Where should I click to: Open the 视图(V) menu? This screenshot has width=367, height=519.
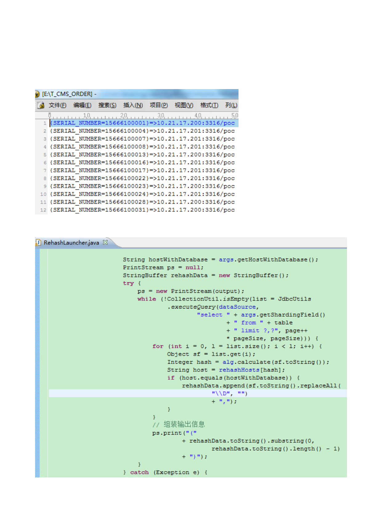coord(184,105)
